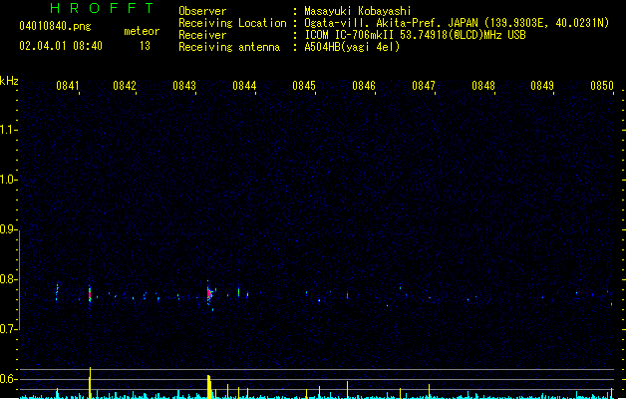Click the 0848 time marker
This screenshot has width=627, height=399.
483,86
